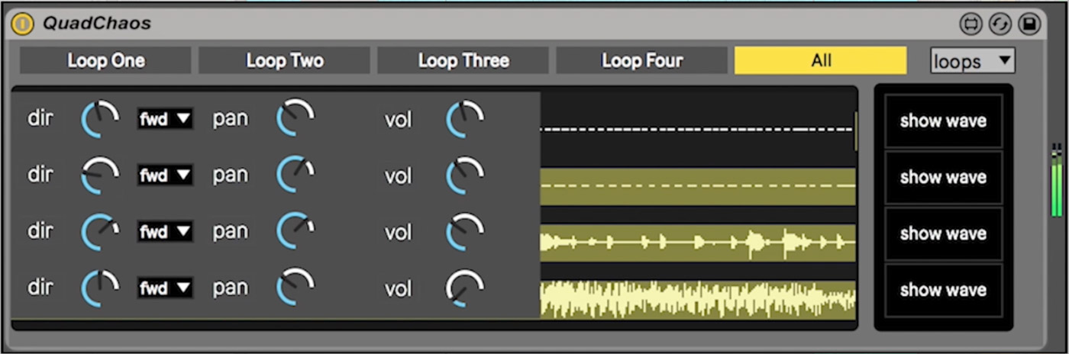Select the yellow All tab
This screenshot has width=1069, height=354.
tap(821, 60)
